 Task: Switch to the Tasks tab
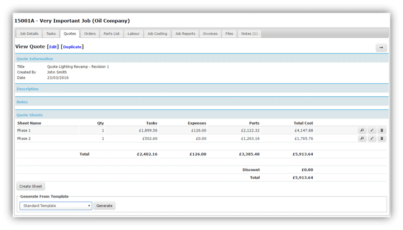pos(51,34)
